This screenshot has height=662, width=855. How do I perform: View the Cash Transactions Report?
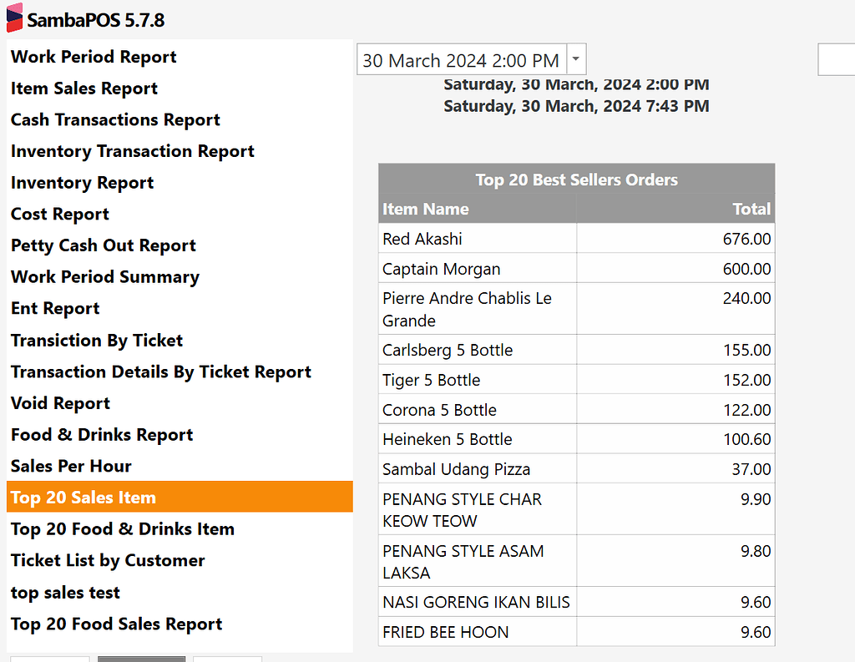[115, 119]
